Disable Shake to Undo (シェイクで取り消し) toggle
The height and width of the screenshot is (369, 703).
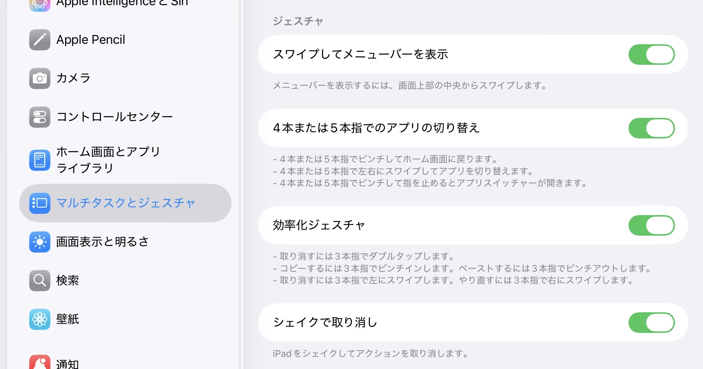tap(651, 323)
